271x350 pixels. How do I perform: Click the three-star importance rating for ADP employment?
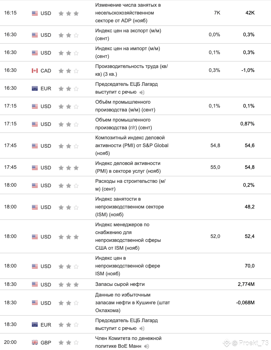(x=69, y=13)
